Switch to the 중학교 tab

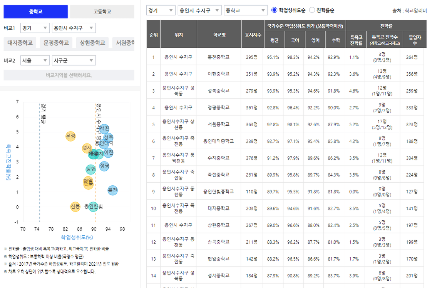(x=35, y=12)
